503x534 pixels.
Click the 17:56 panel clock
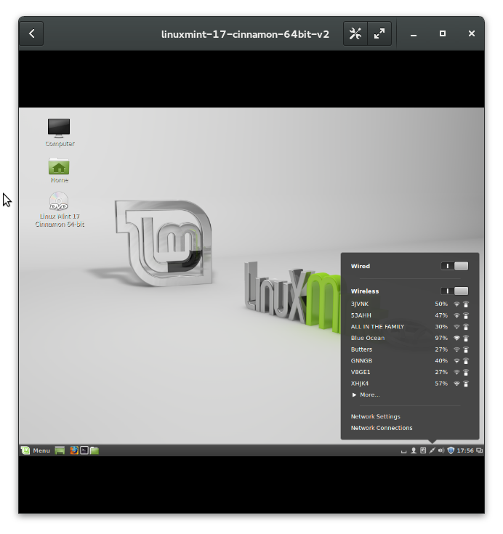point(465,450)
